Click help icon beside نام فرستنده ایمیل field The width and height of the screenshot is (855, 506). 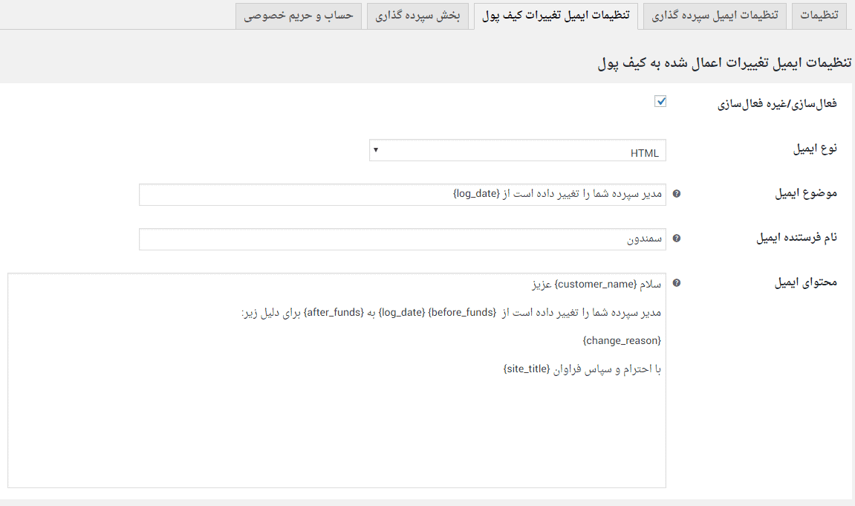click(x=676, y=239)
